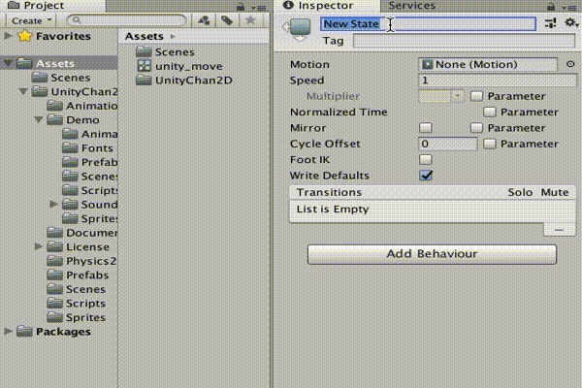
Task: Collapse the Assets folder tree
Action: 10,63
